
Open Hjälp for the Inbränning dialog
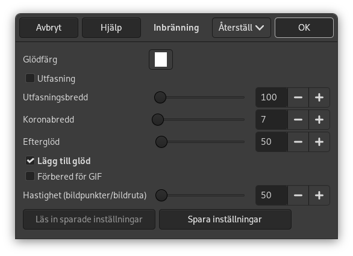(111, 28)
